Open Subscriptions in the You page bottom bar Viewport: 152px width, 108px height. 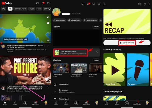(86, 103)
